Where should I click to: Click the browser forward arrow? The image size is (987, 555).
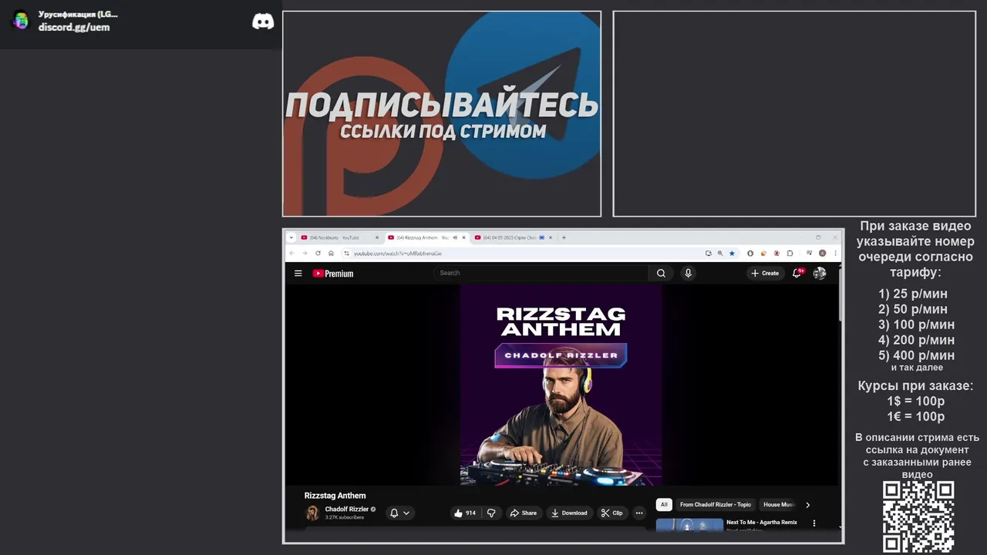[305, 253]
